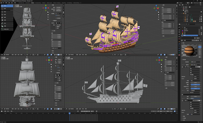Toggle the checked checkbox in the top-left view panel
Viewport: 203px width, 123px height.
click(56, 15)
